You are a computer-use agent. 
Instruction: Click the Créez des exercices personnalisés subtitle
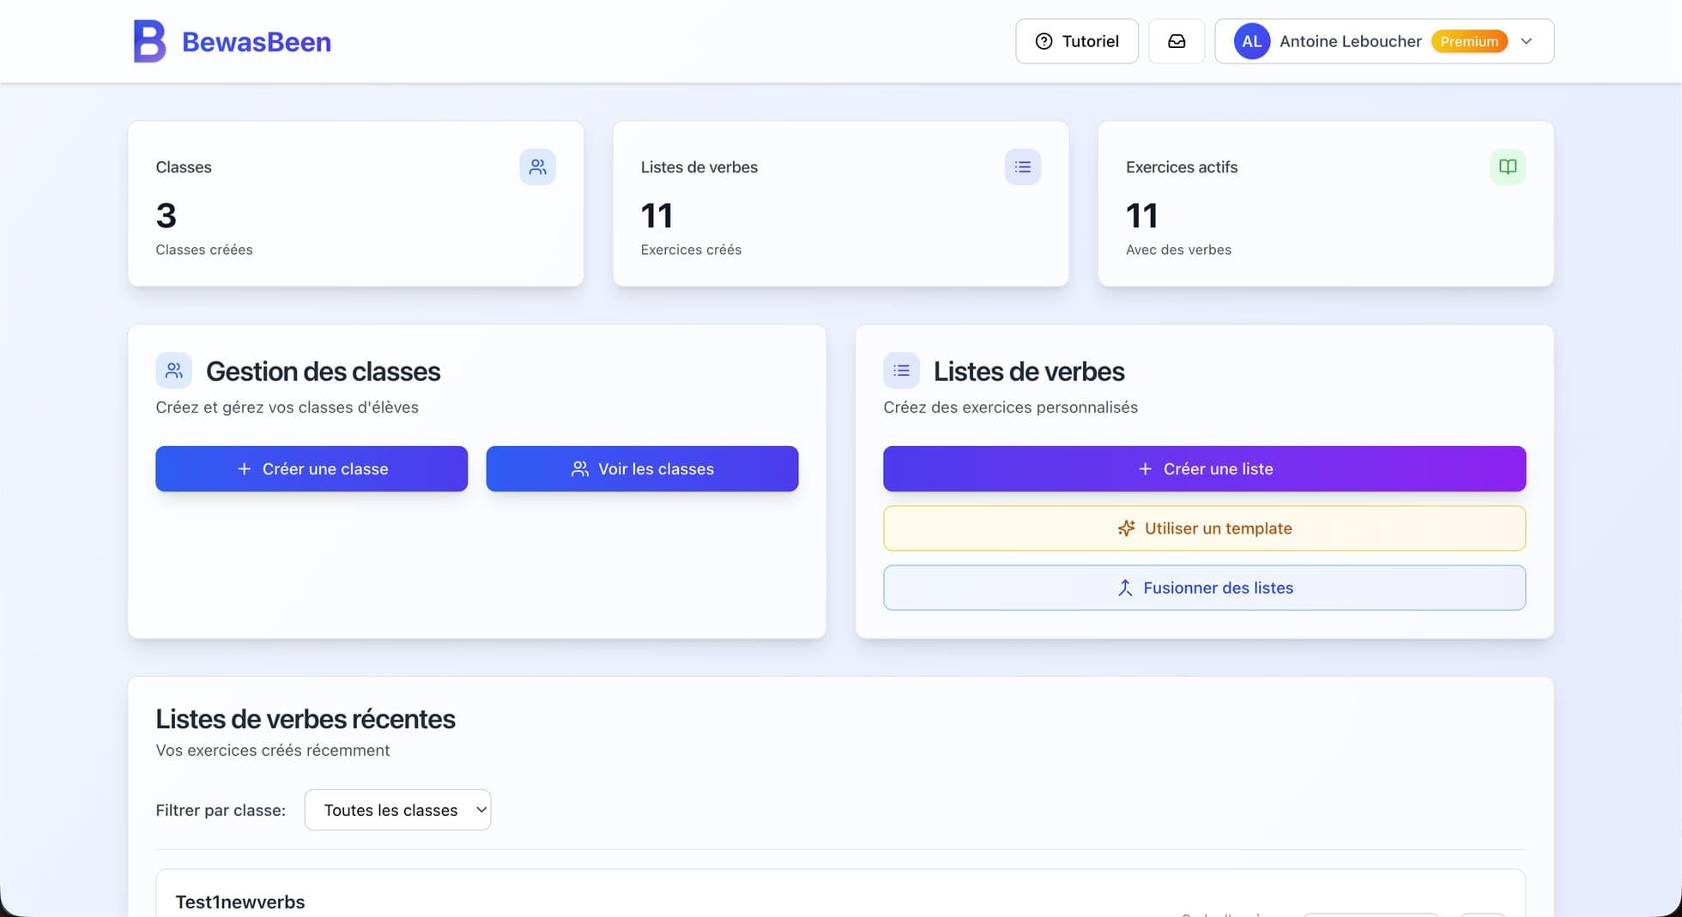point(1011,407)
